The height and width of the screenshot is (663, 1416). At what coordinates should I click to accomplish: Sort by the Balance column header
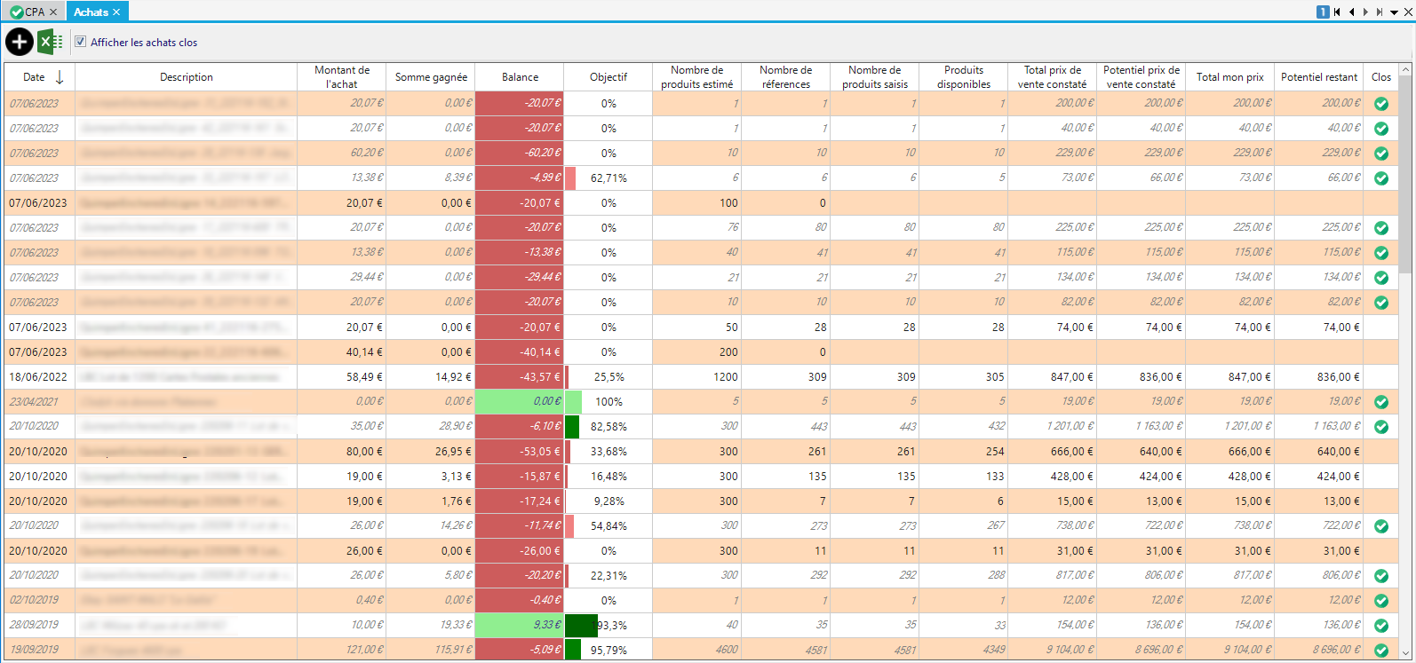click(520, 77)
